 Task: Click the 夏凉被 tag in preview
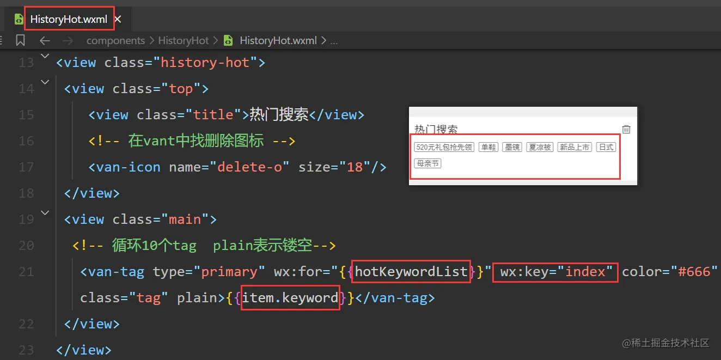[540, 147]
